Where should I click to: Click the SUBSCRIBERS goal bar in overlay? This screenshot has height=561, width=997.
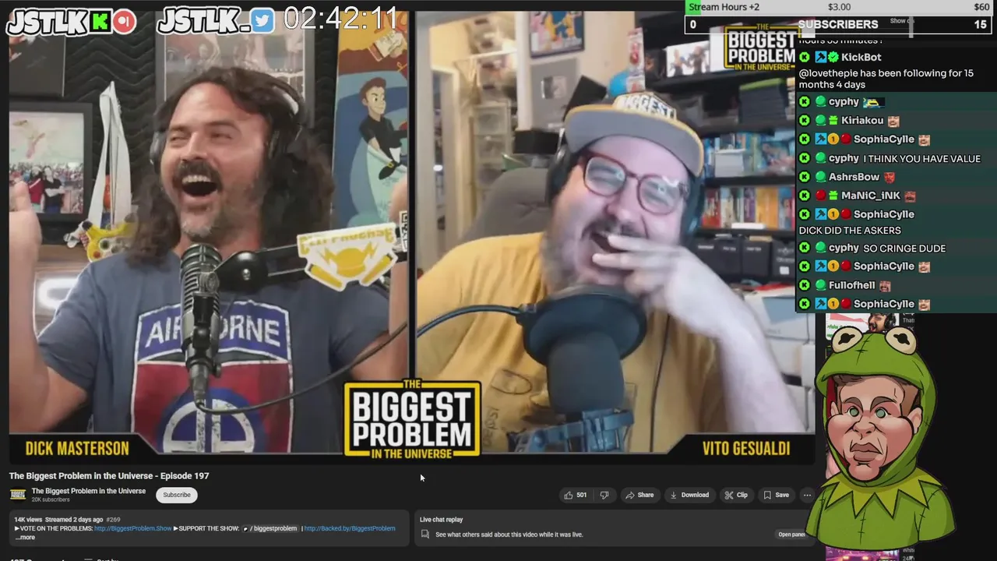click(x=837, y=24)
